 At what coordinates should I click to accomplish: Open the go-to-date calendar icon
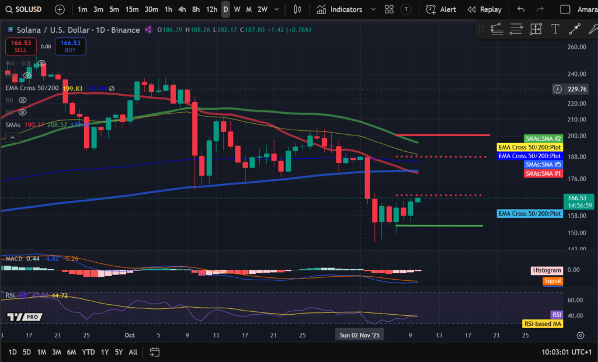point(155,352)
